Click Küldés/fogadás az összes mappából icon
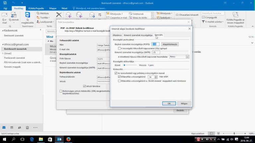Viewport: 255px width, 143px height. (235, 18)
